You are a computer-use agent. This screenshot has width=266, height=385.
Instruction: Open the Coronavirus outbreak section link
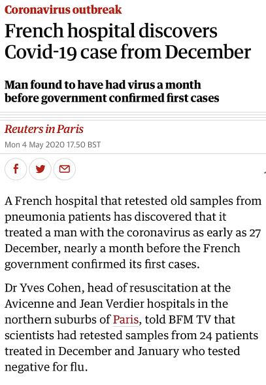63,10
